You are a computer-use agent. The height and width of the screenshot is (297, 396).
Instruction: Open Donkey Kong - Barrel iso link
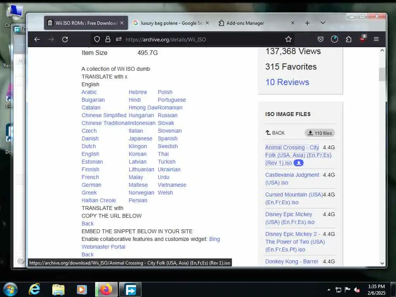click(x=292, y=261)
